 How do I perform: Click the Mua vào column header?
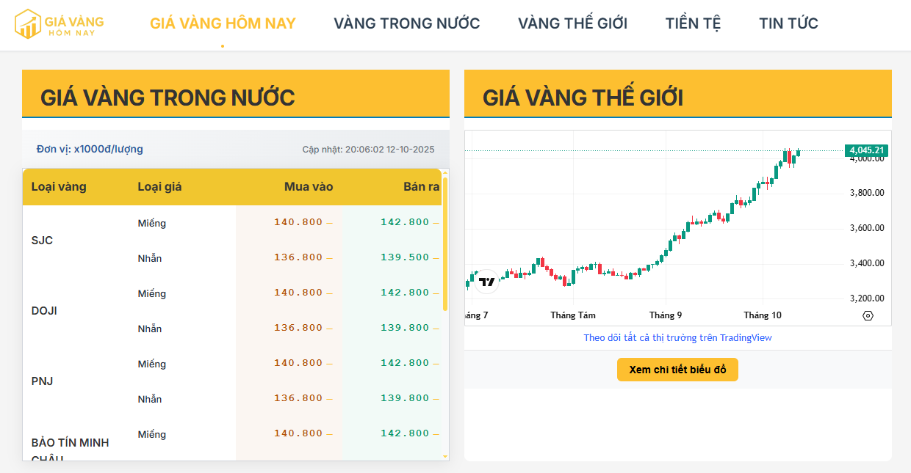(309, 187)
